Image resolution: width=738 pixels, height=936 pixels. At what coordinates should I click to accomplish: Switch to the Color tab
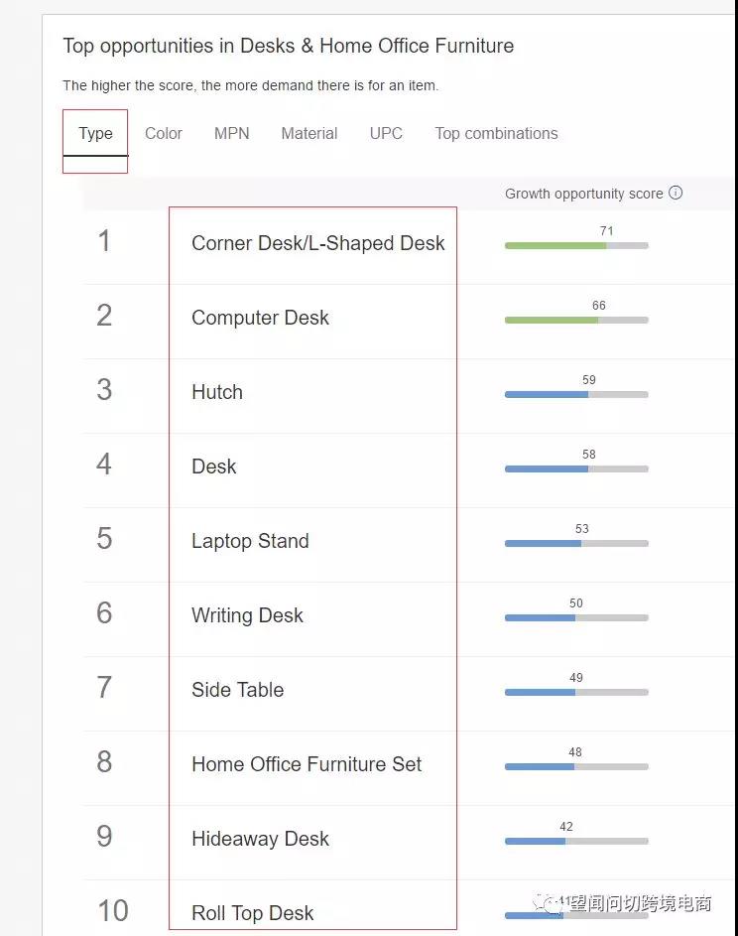[x=164, y=134]
